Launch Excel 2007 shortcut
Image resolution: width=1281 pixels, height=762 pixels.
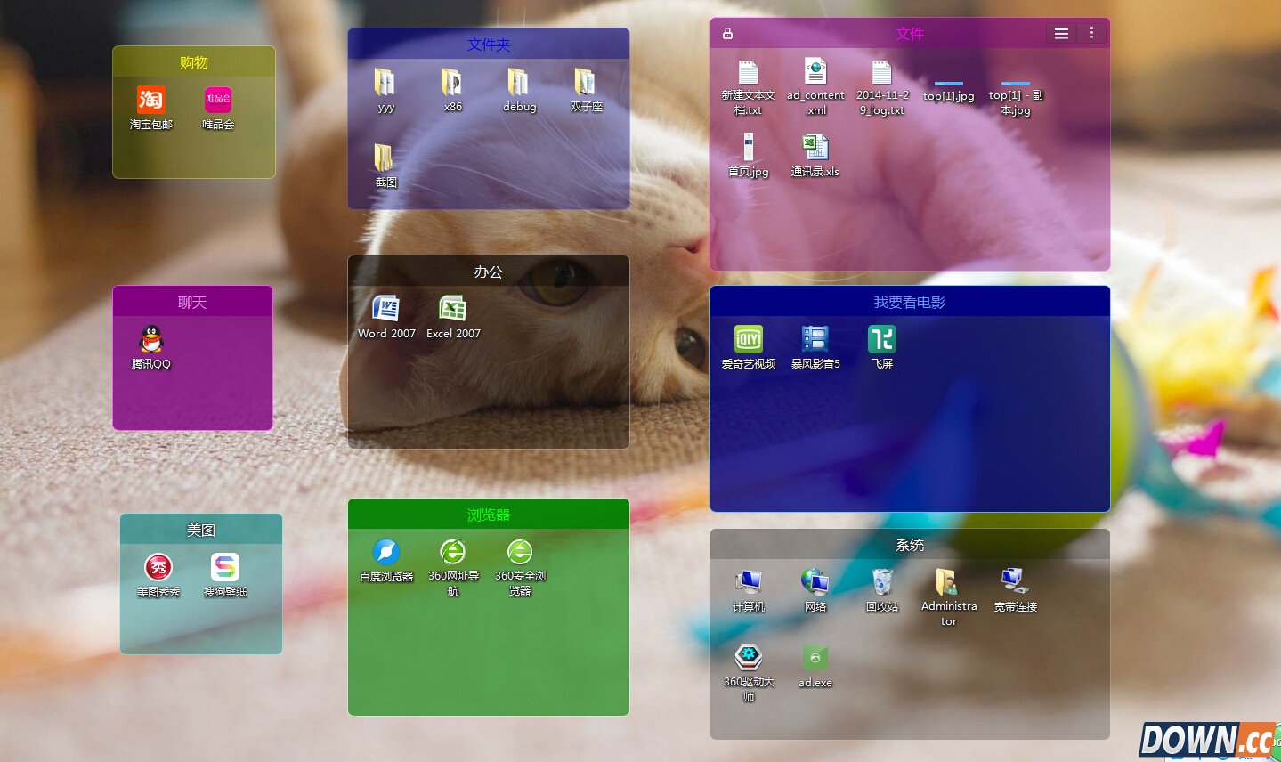(453, 309)
